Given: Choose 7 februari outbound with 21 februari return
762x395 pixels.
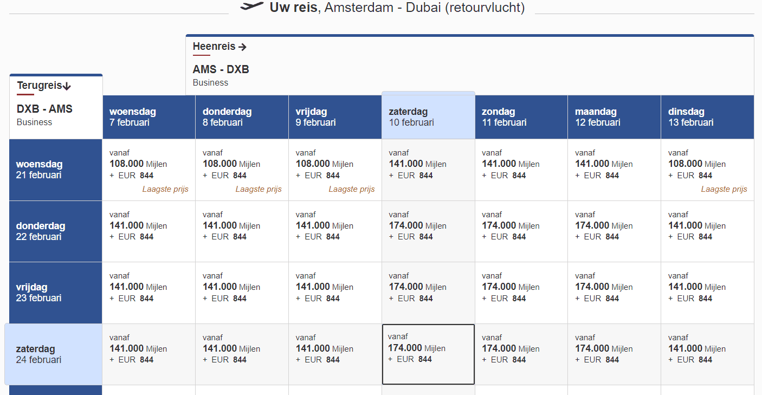Looking at the screenshot, I should 148,170.
